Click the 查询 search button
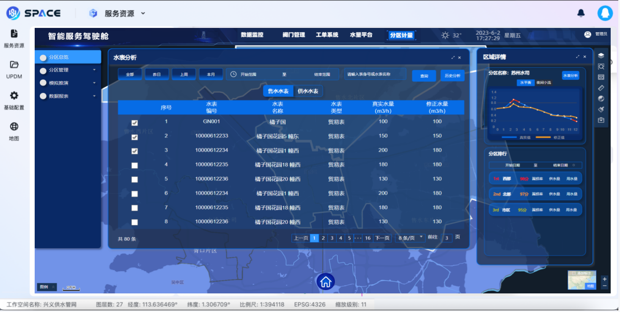Screen dimensions: 620x312 (424, 76)
